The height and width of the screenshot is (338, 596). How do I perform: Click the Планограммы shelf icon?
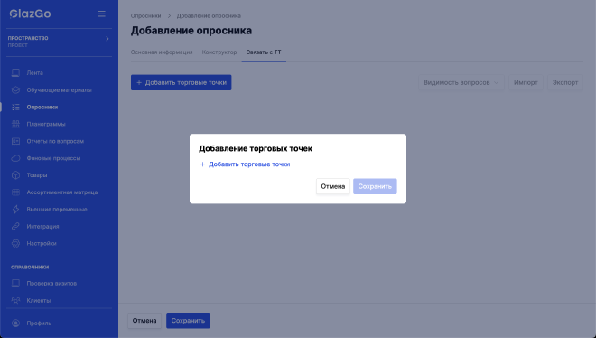click(15, 124)
